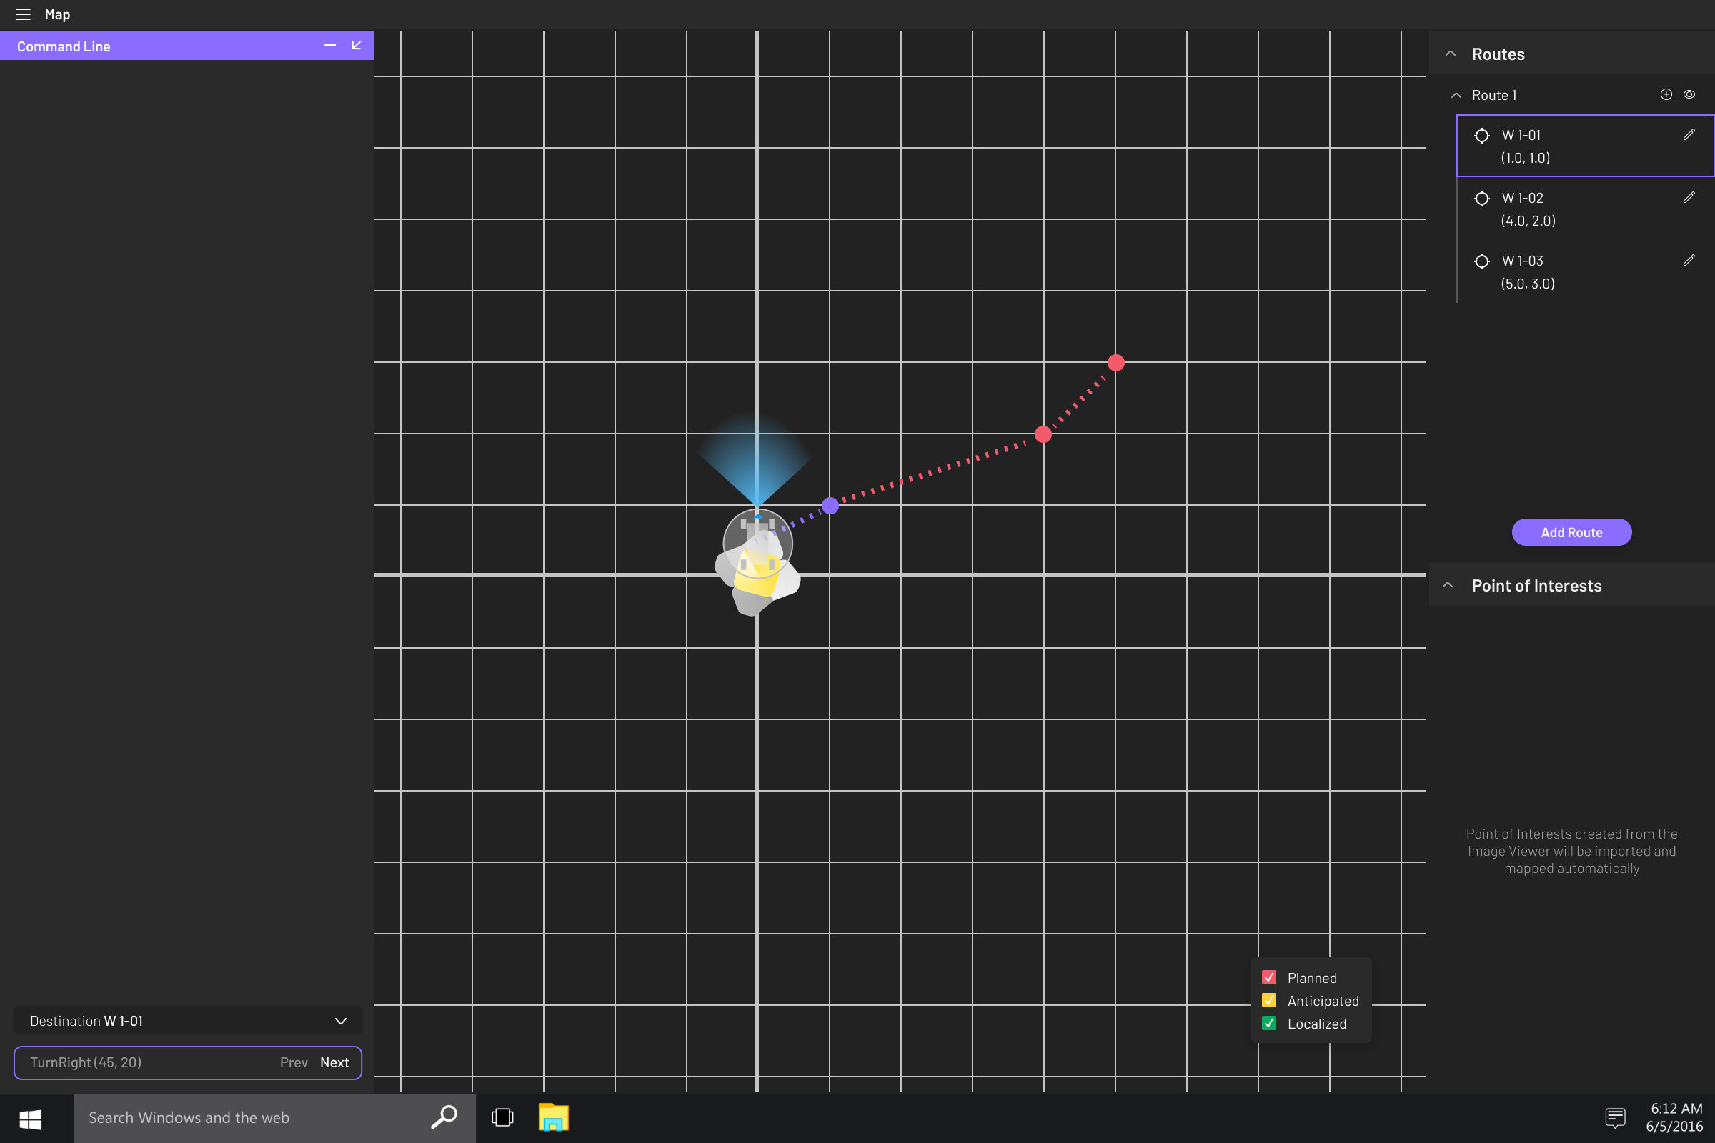The height and width of the screenshot is (1143, 1715).
Task: Collapse the Route 1 tree item
Action: (1456, 96)
